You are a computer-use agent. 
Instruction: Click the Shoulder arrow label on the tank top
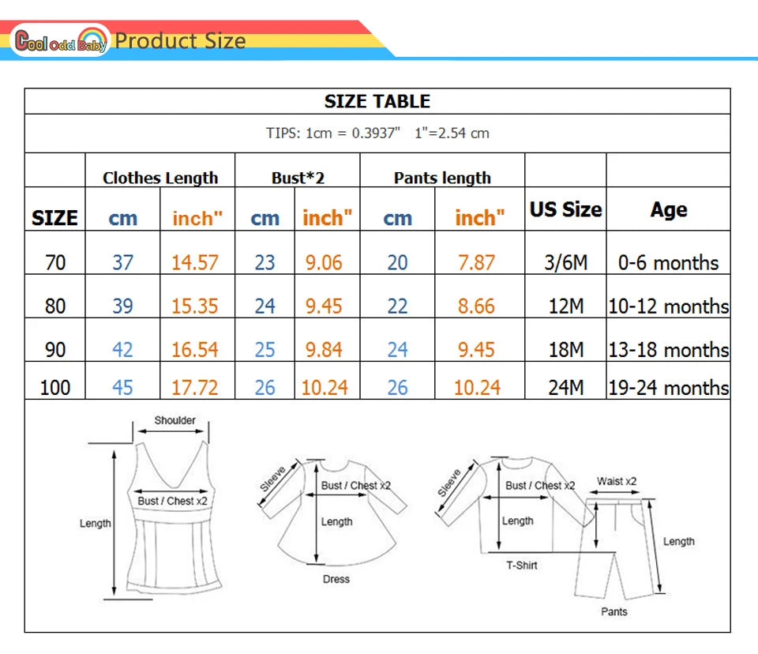coord(174,421)
